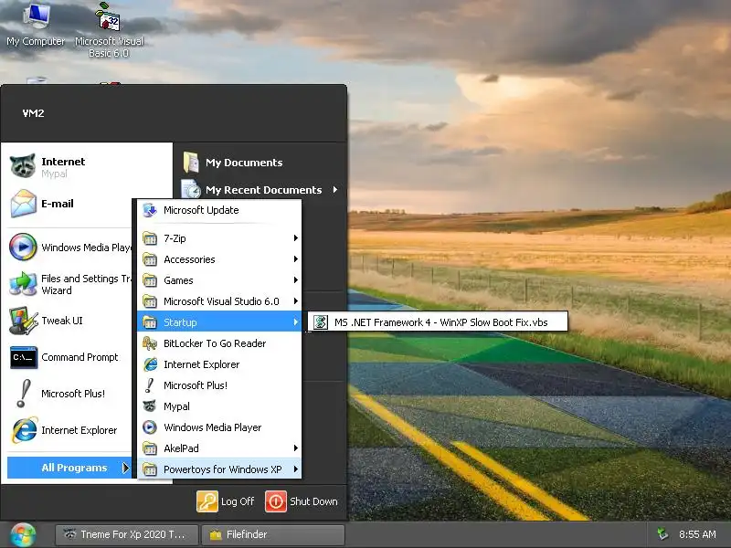
Task: Select the Startup menu entry
Action: [x=219, y=322]
